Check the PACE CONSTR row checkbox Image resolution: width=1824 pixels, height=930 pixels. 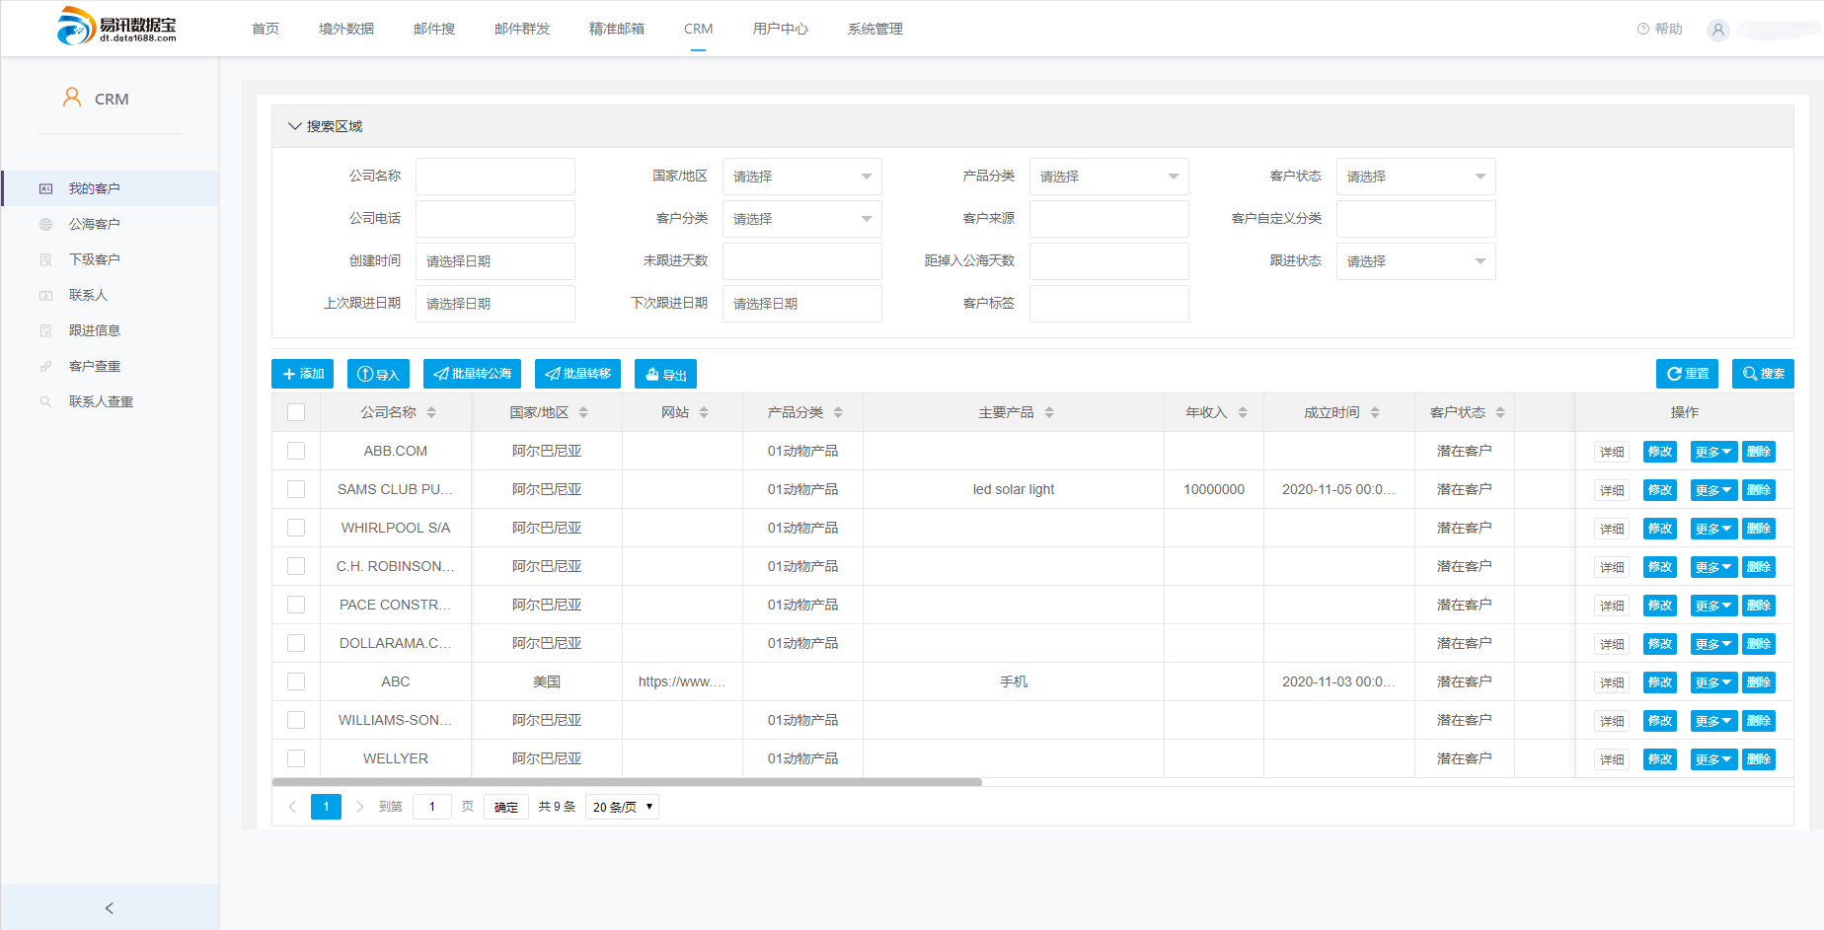point(296,605)
